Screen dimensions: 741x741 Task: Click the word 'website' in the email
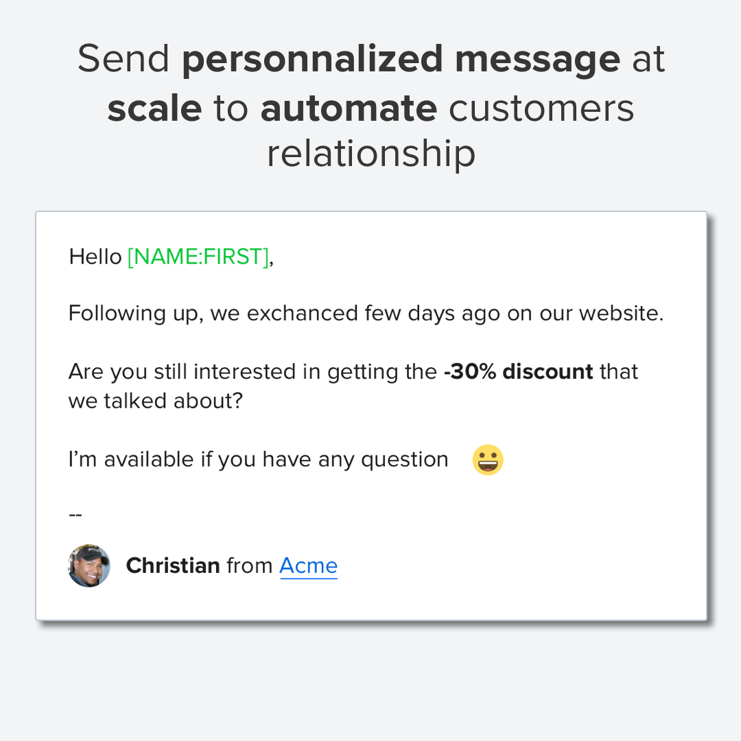pyautogui.click(x=620, y=314)
